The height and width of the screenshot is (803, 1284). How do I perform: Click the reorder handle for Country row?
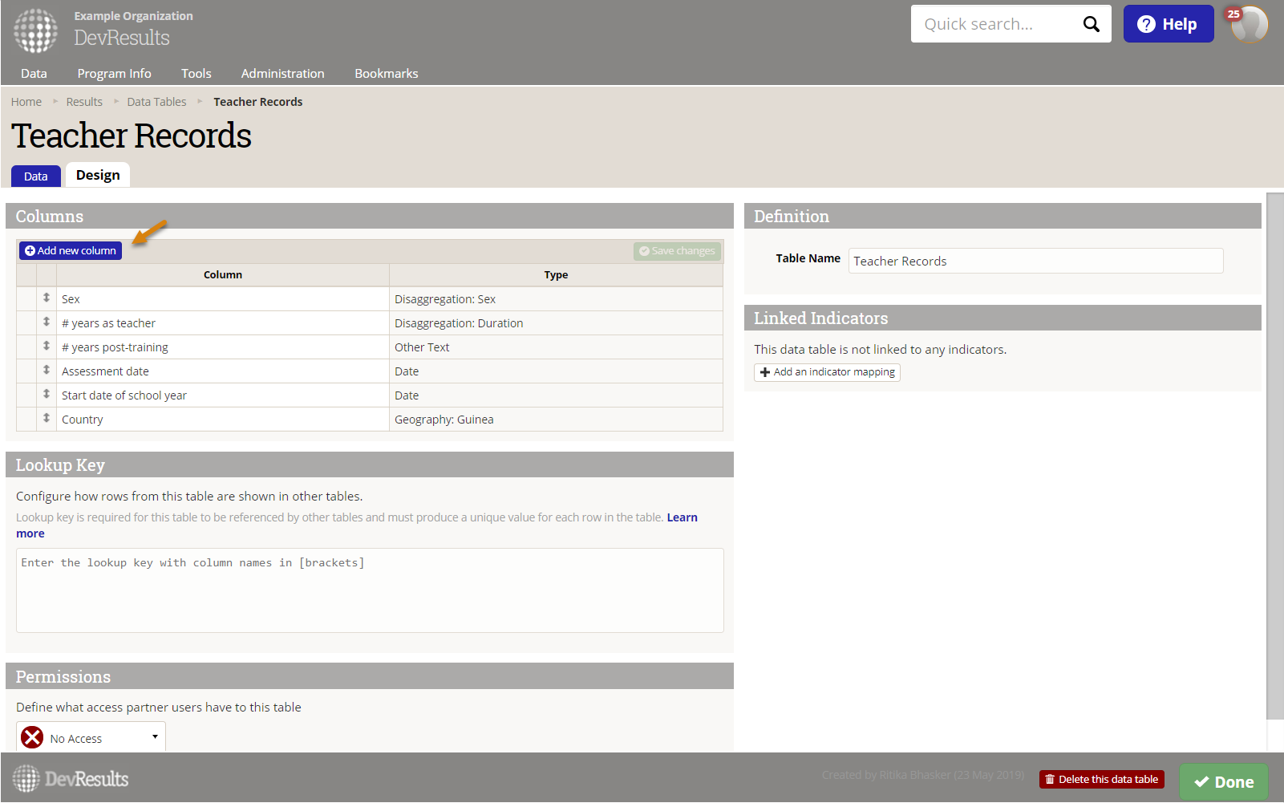pyautogui.click(x=47, y=419)
